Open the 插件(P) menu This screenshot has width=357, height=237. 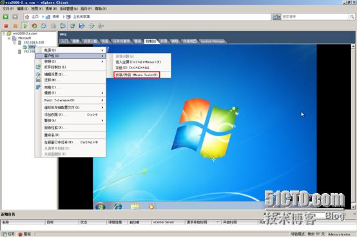tap(86, 8)
